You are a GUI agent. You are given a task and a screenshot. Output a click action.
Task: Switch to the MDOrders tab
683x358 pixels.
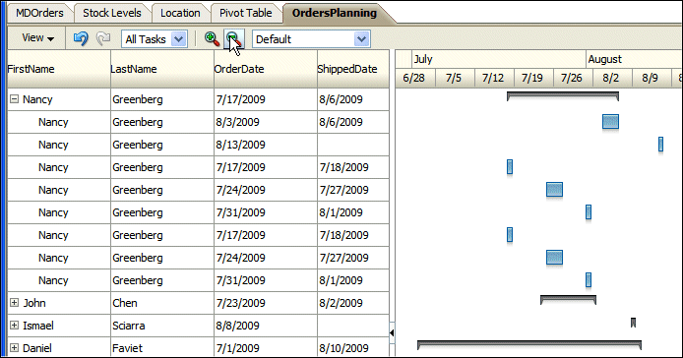pyautogui.click(x=39, y=13)
